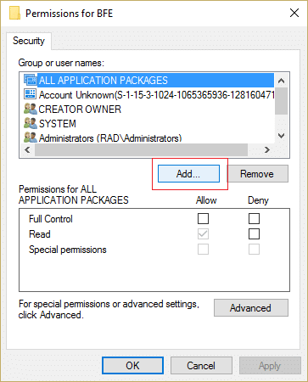308x382 pixels.
Task: Select the SYSTEM group icon
Action: point(31,123)
